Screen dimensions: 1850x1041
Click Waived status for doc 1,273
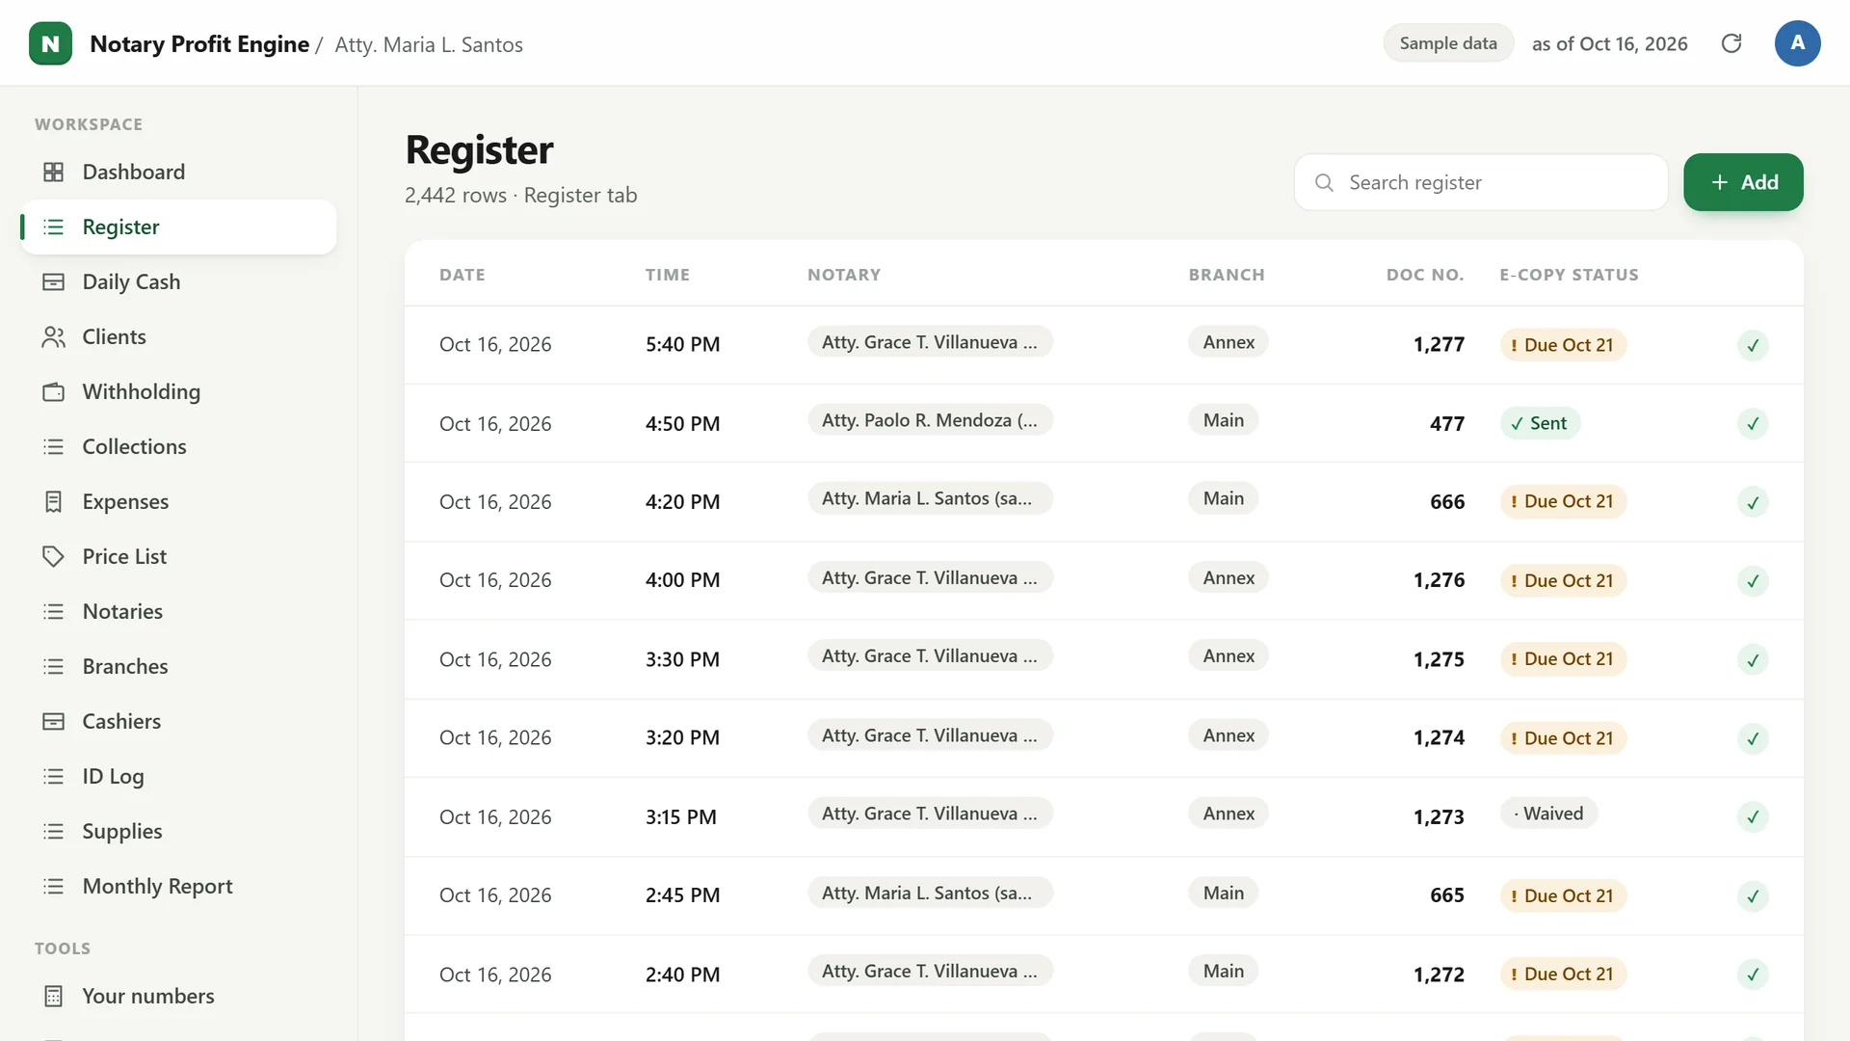click(1548, 814)
